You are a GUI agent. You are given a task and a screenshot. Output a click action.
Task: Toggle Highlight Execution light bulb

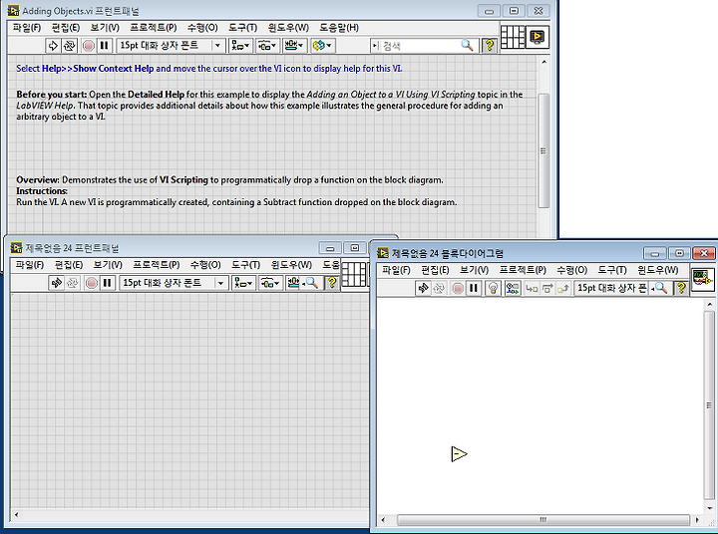493,288
